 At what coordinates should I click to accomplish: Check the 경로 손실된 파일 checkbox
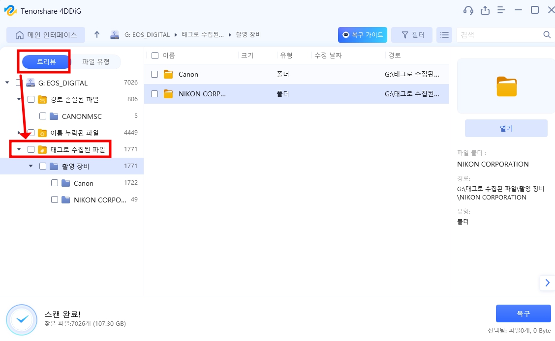(31, 99)
